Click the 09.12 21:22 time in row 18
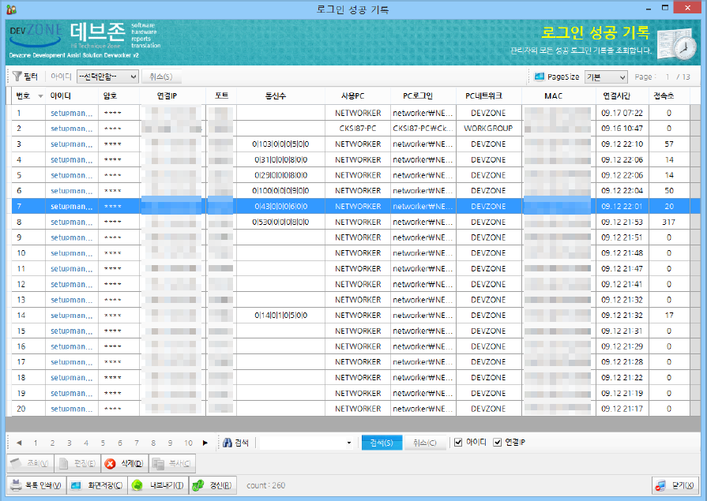Image resolution: width=707 pixels, height=501 pixels. click(x=622, y=378)
